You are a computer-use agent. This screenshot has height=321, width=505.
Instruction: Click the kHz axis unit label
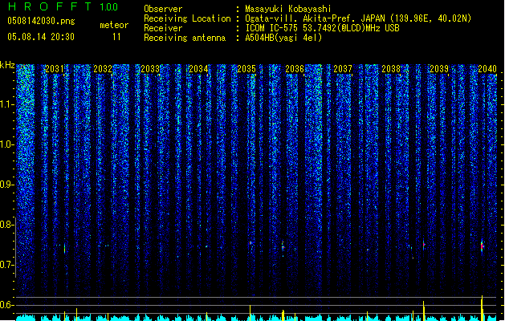[x=7, y=65]
